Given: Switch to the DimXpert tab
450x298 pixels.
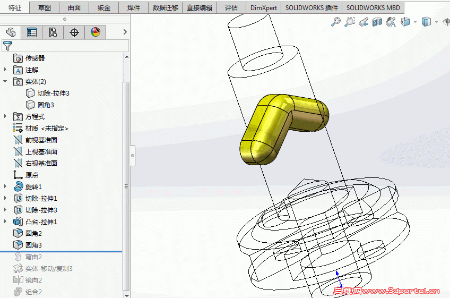Looking at the screenshot, I should point(264,8).
